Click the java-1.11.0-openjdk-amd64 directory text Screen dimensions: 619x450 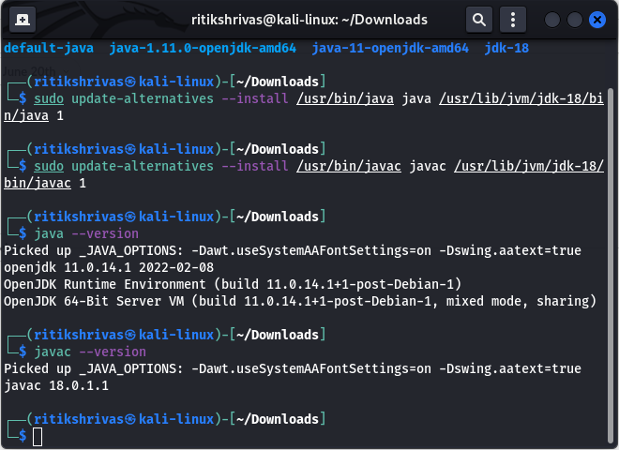click(x=203, y=48)
